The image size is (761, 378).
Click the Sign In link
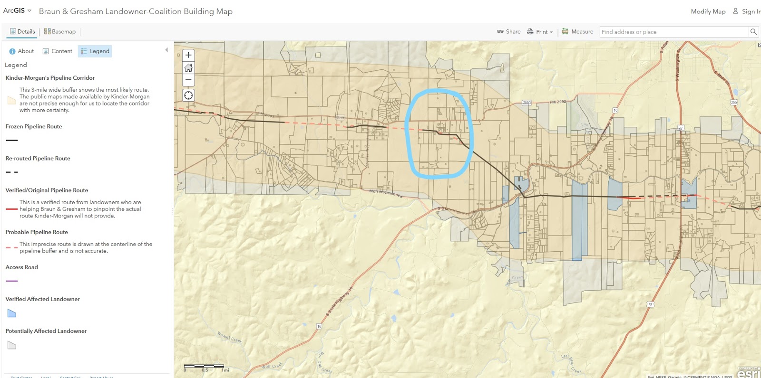(747, 11)
